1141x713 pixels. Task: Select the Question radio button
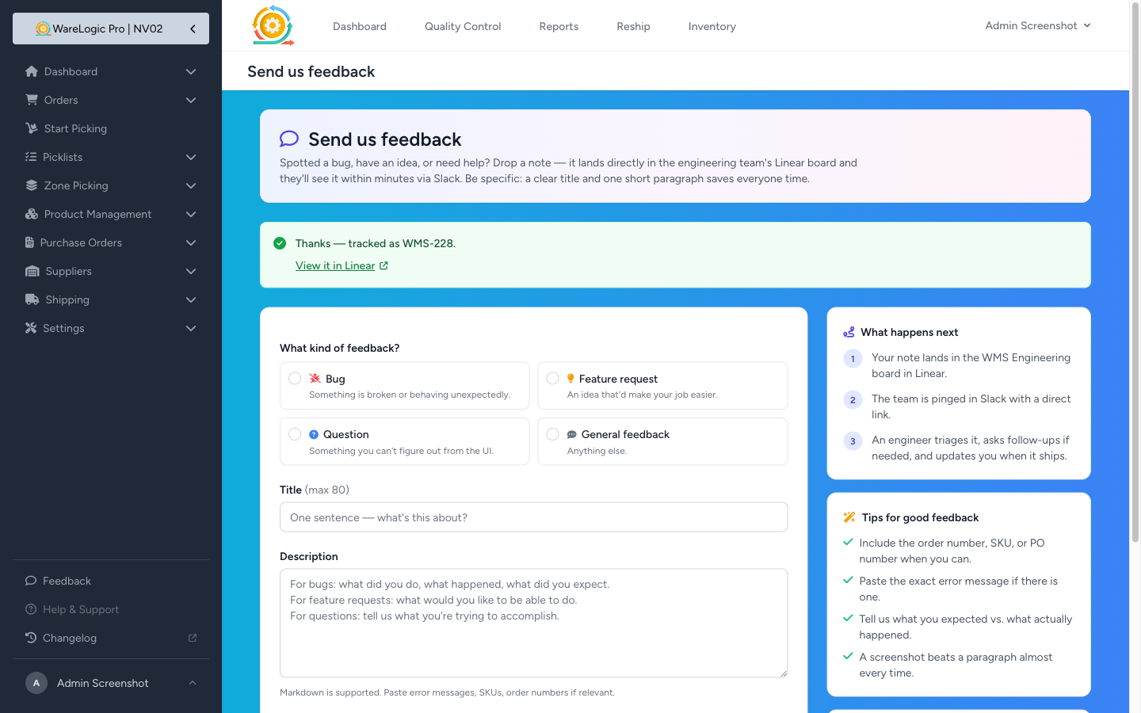295,434
